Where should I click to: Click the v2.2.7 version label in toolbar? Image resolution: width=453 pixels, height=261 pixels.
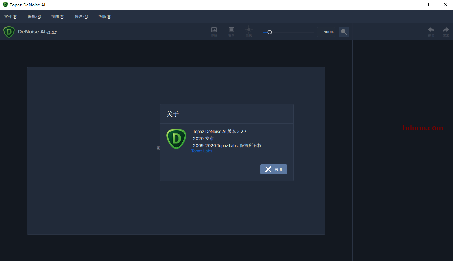52,32
